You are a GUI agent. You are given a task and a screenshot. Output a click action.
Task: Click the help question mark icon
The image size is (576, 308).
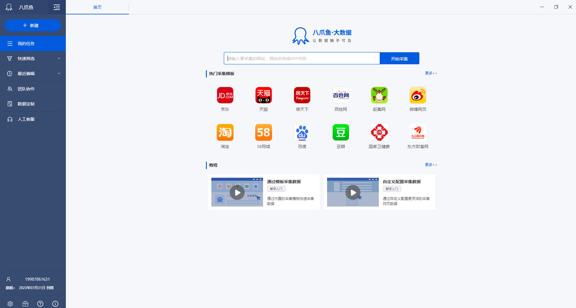point(40,303)
